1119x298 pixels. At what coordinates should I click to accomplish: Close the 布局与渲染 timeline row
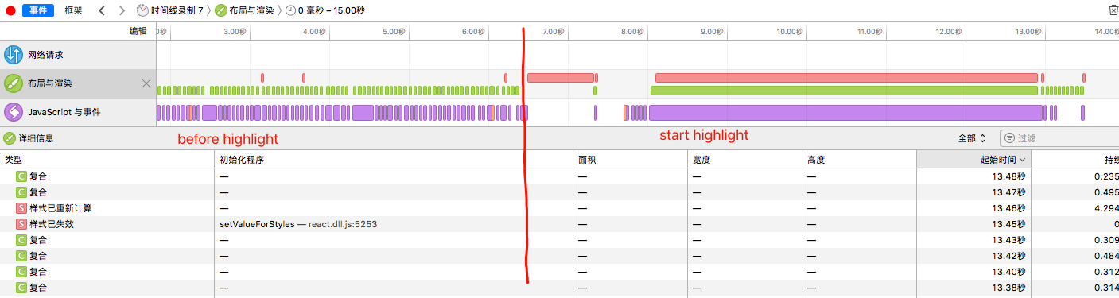click(146, 83)
